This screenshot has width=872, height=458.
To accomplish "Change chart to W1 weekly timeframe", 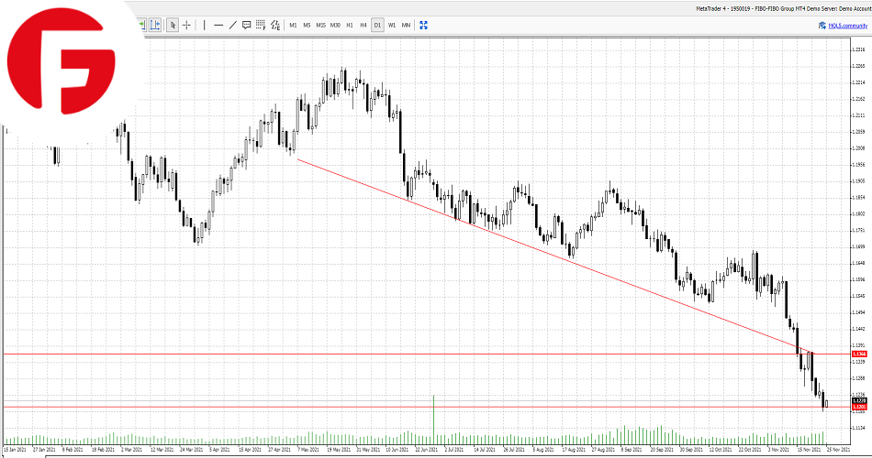I will click(x=391, y=25).
